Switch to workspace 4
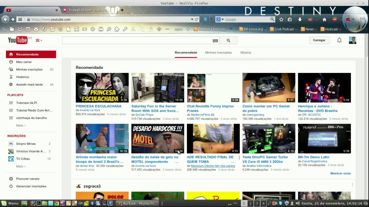Viewport: 369px width, 207px height. [263, 203]
